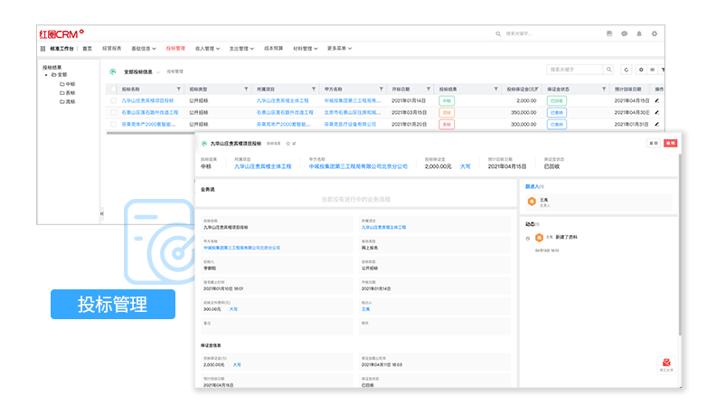Screen dimensions: 716x415
Task: Click the red 编辑 button in detail panel
Action: (670, 144)
